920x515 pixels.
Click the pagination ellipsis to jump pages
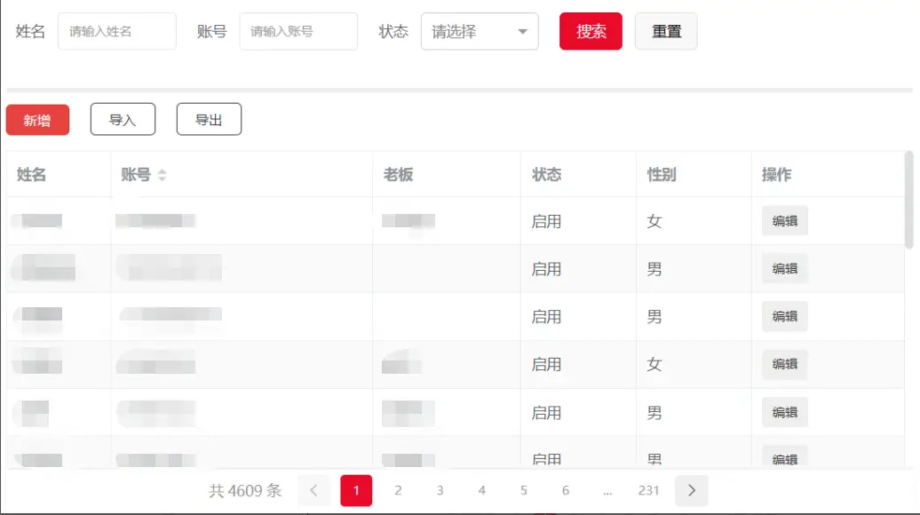[607, 490]
